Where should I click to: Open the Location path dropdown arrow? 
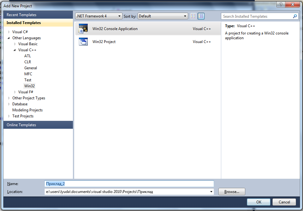(x=211, y=192)
